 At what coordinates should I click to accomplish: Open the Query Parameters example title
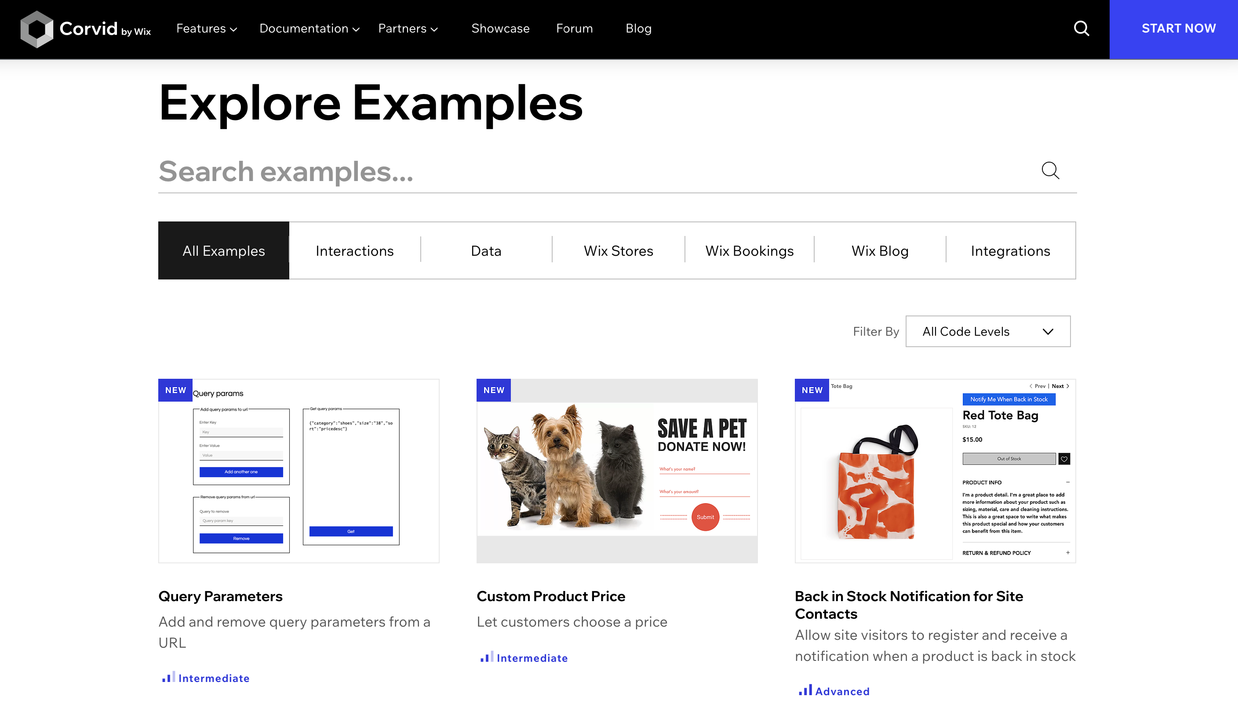point(221,596)
